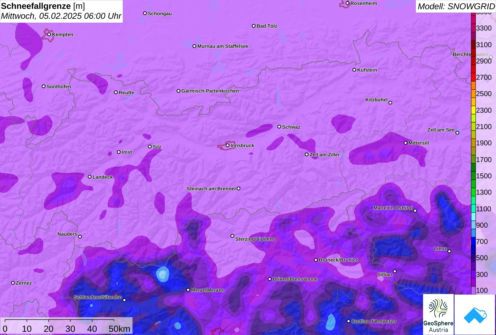Image resolution: width=496 pixels, height=335 pixels.
Task: Select the Mittersill location dot
Action: tap(406, 143)
